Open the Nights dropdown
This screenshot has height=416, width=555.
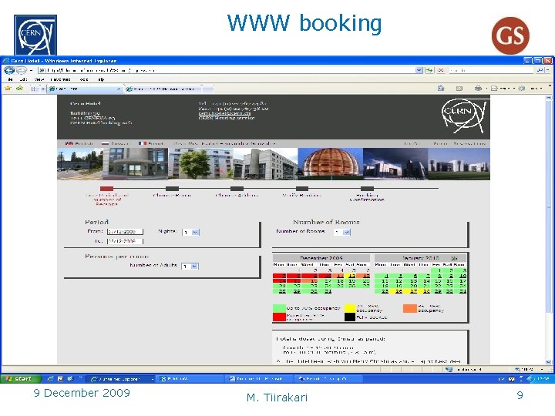[191, 232]
